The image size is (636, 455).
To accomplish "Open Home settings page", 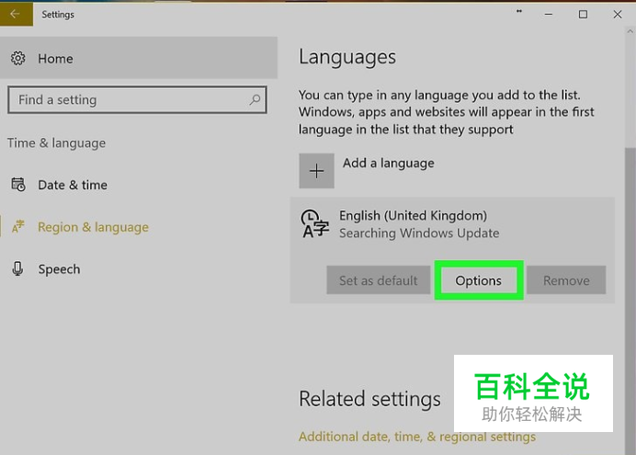I will (x=139, y=58).
